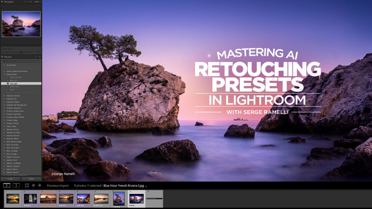Collapse the Presets panel
372x209 pixels.
[x=2, y=57]
